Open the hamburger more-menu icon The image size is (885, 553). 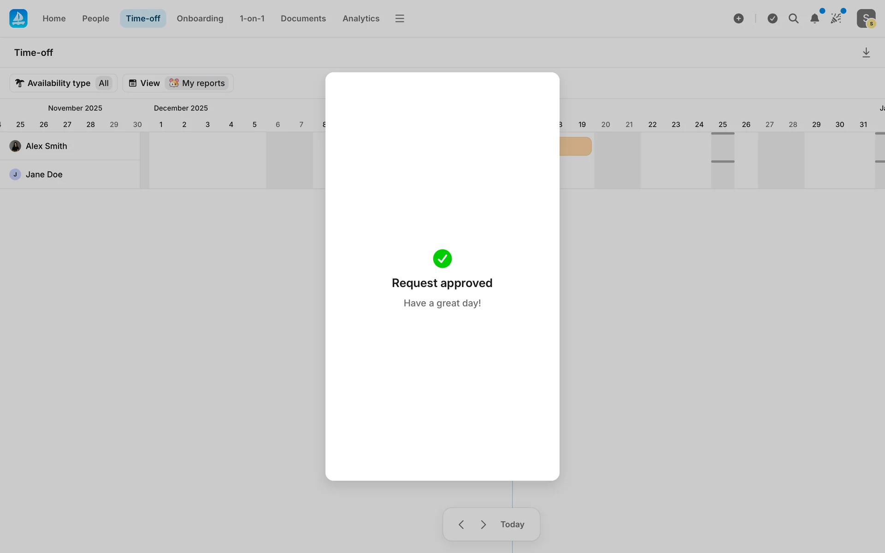400,18
